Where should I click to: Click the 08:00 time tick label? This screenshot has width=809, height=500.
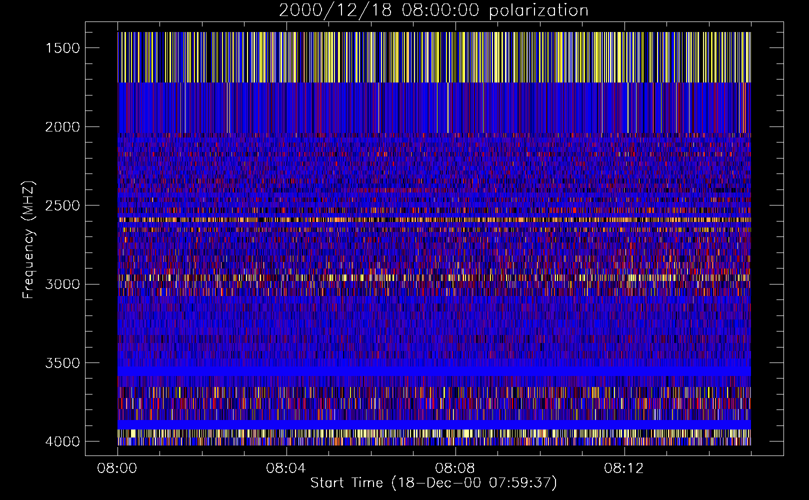click(x=117, y=468)
